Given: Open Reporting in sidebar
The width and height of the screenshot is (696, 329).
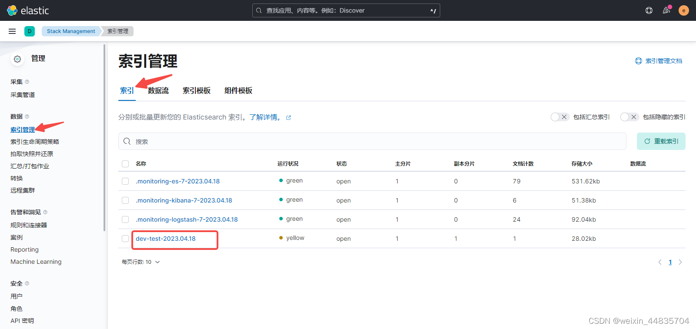Looking at the screenshot, I should pos(24,249).
